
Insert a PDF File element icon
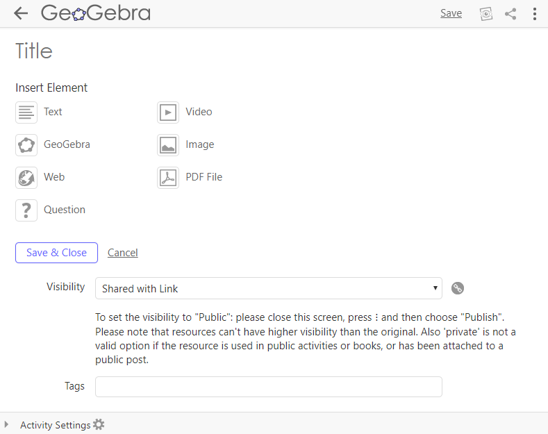168,178
